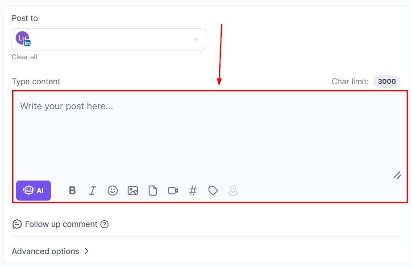Click the Clear all link
The image size is (412, 267).
point(25,57)
